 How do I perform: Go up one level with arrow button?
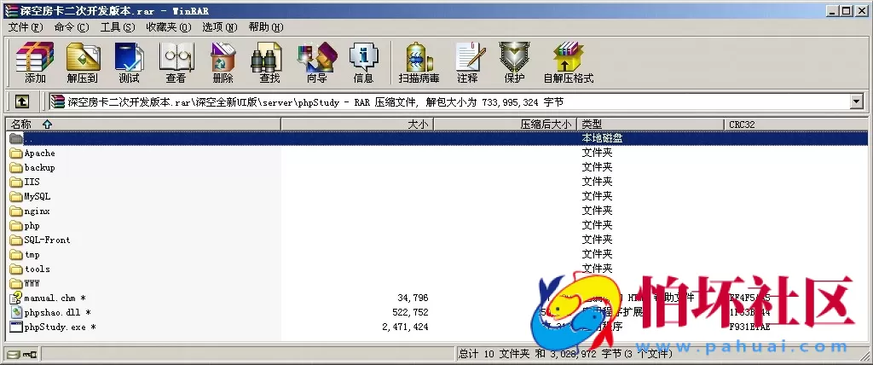[21, 101]
